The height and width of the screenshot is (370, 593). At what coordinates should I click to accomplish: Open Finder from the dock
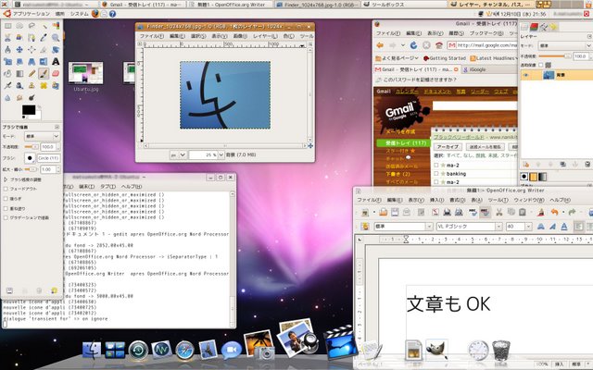[92, 351]
